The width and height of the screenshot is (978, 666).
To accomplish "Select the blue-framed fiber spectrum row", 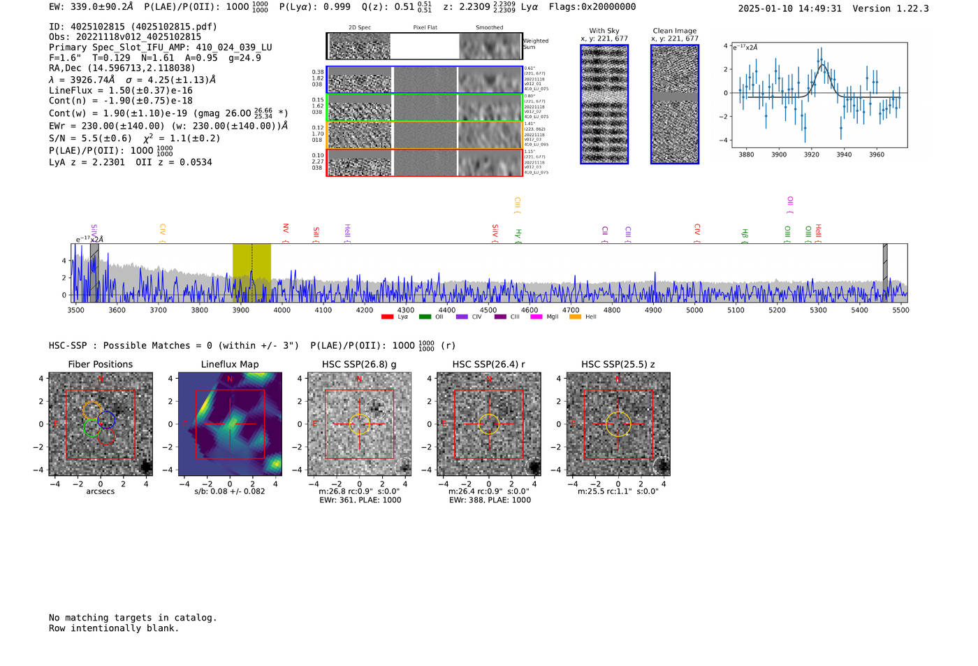I will pyautogui.click(x=424, y=80).
